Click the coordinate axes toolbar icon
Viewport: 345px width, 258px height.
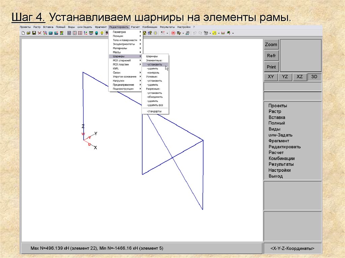coord(85,33)
